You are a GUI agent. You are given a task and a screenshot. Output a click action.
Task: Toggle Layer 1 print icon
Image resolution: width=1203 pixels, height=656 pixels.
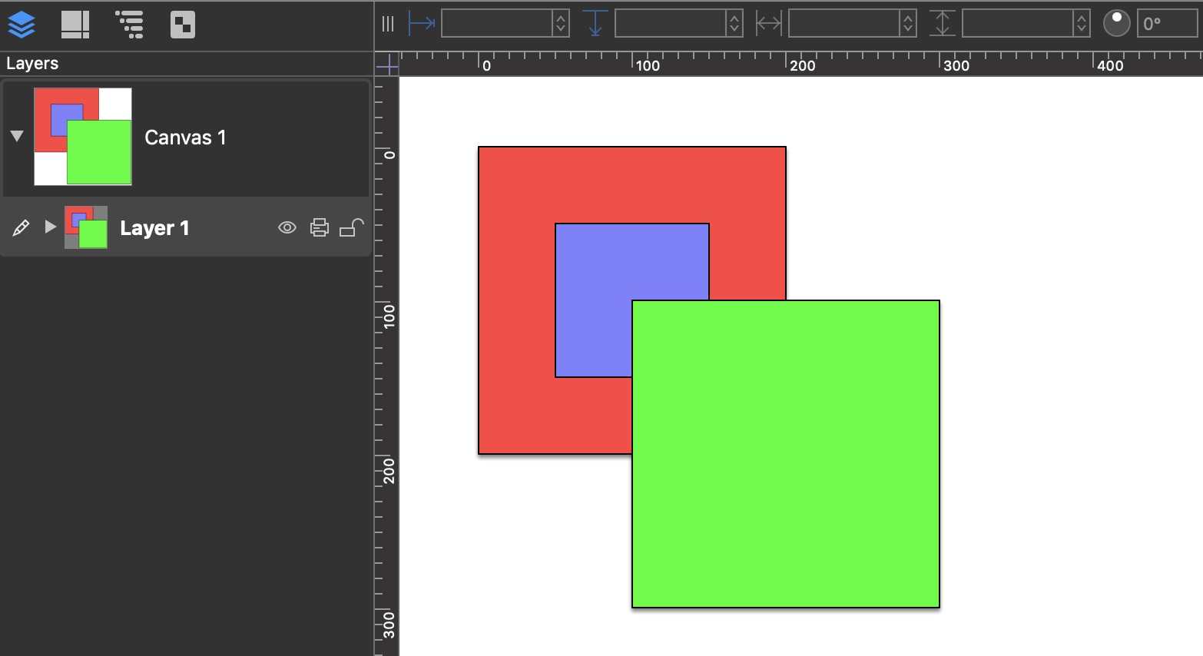320,227
